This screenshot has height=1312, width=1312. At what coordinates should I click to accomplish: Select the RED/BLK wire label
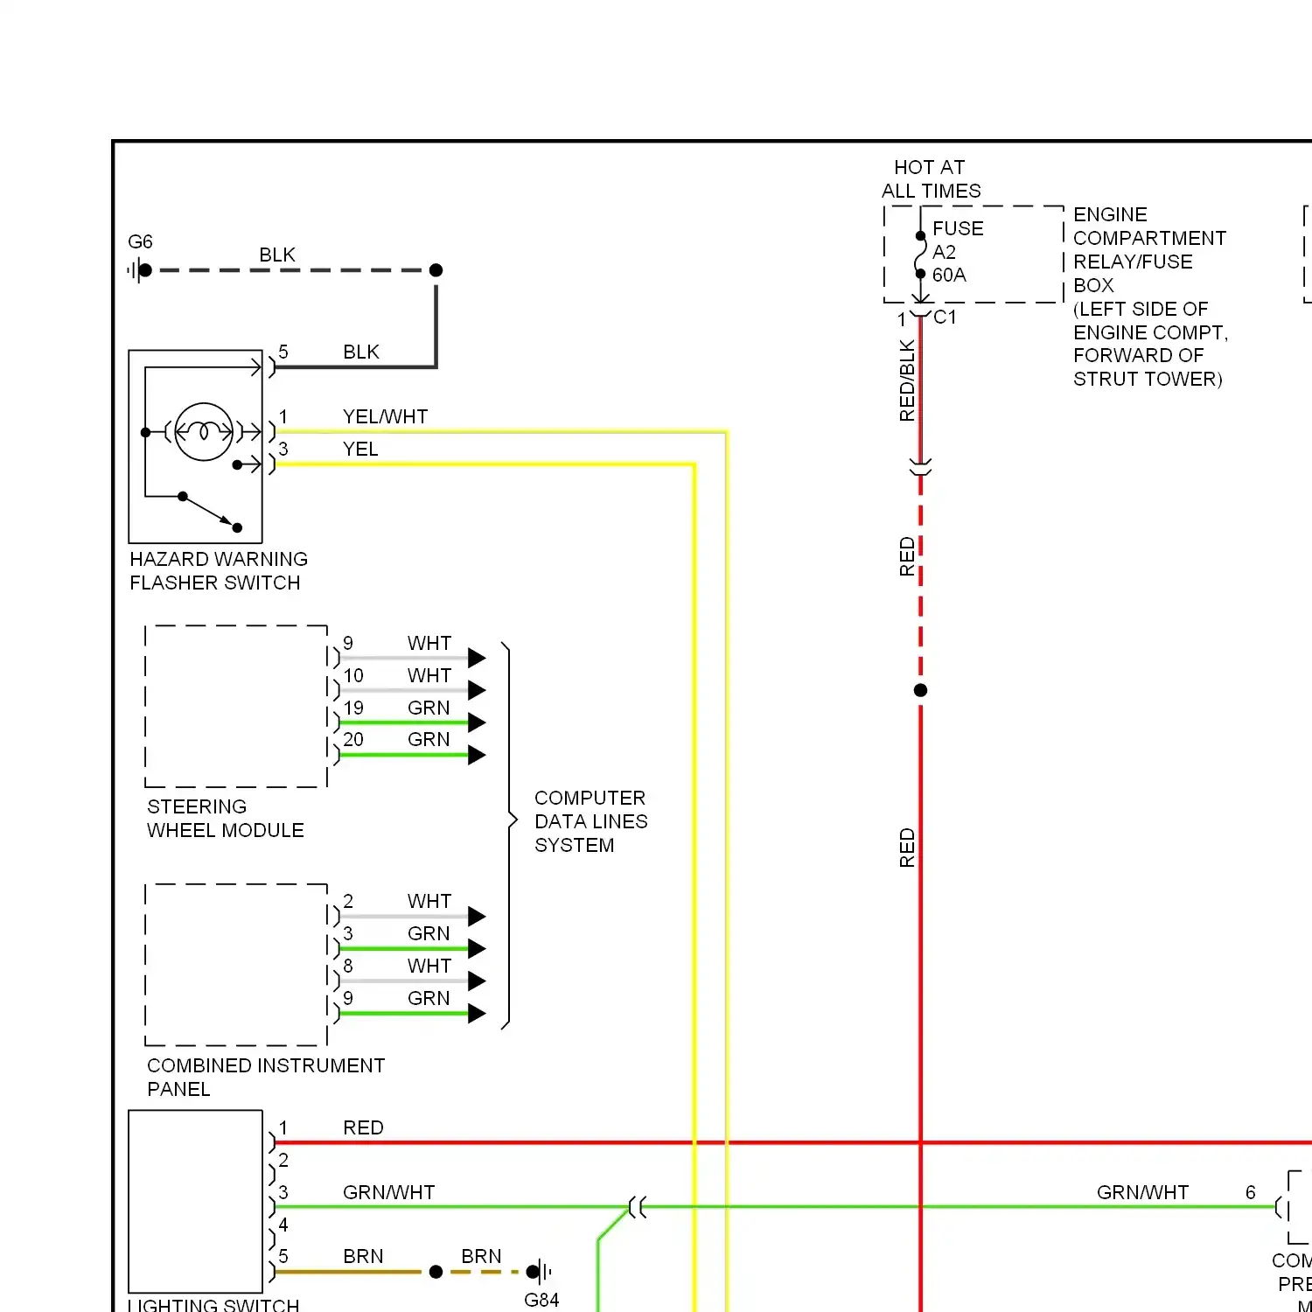(x=907, y=380)
